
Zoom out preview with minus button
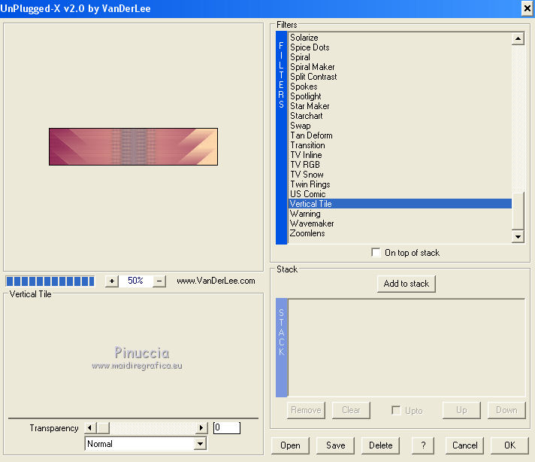[x=159, y=281]
